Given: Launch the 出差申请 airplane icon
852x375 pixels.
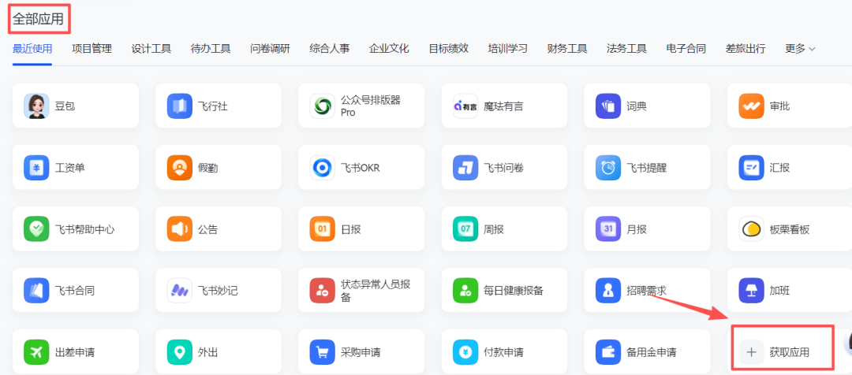Looking at the screenshot, I should click(x=36, y=352).
